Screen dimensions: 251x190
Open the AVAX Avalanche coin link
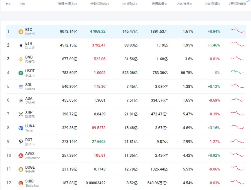click(x=33, y=156)
